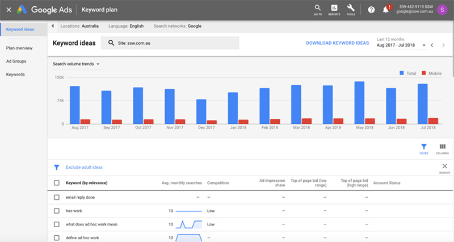Viewport: 454px width, 242px height.
Task: Open Plan overview in the sidebar
Action: click(19, 48)
